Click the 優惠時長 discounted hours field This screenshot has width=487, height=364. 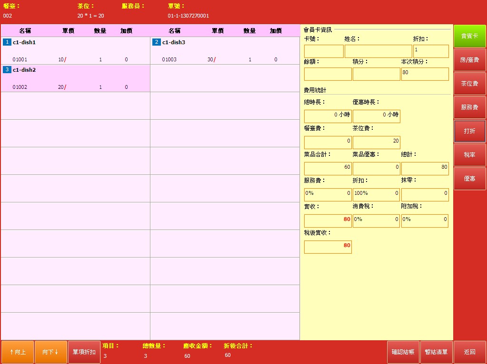click(x=376, y=116)
